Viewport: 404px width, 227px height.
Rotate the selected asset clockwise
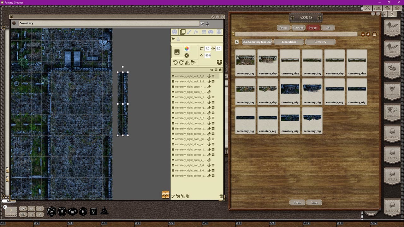pyautogui.click(x=181, y=62)
